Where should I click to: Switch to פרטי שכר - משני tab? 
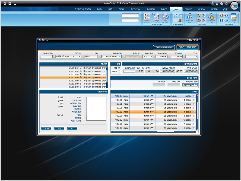[x=164, y=48]
